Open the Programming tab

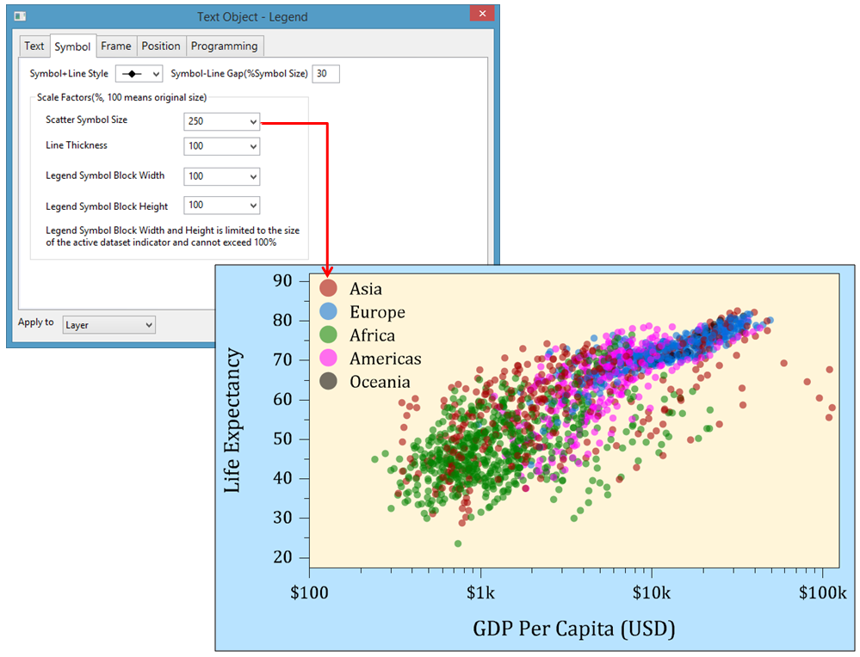click(224, 46)
